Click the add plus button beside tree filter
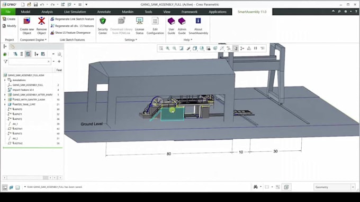Screen dimensions: 360x202 (59, 61)
